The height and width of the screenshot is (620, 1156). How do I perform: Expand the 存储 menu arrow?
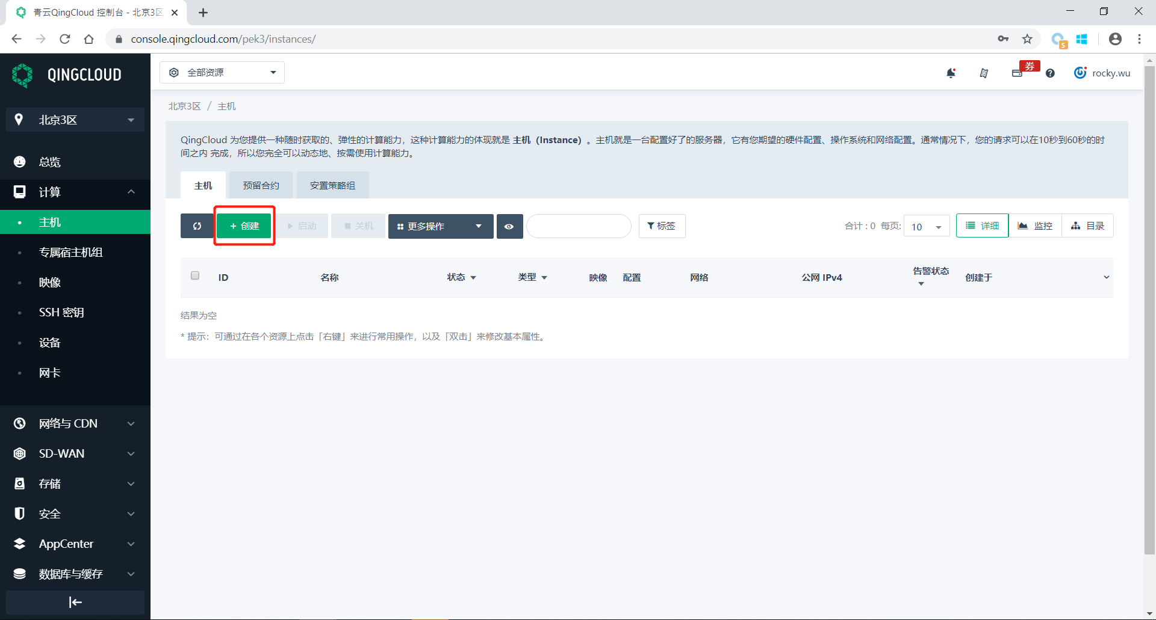pos(131,483)
